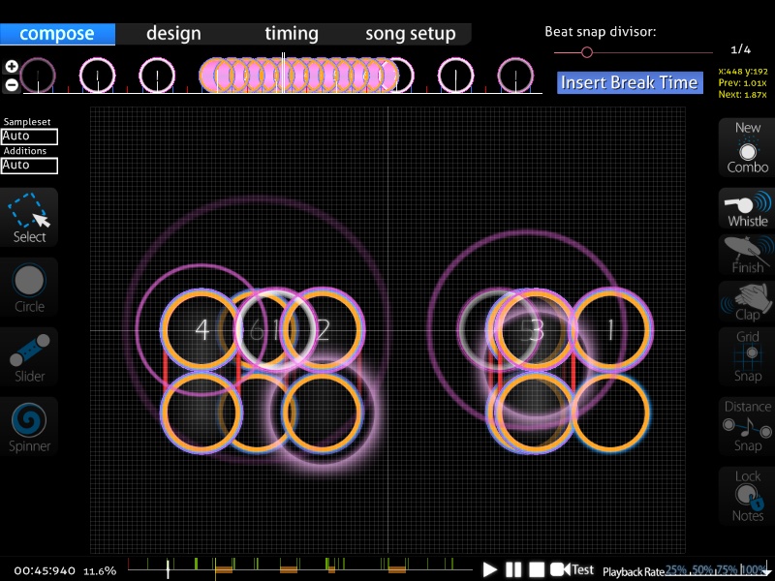Turn on Grid Snap

747,356
